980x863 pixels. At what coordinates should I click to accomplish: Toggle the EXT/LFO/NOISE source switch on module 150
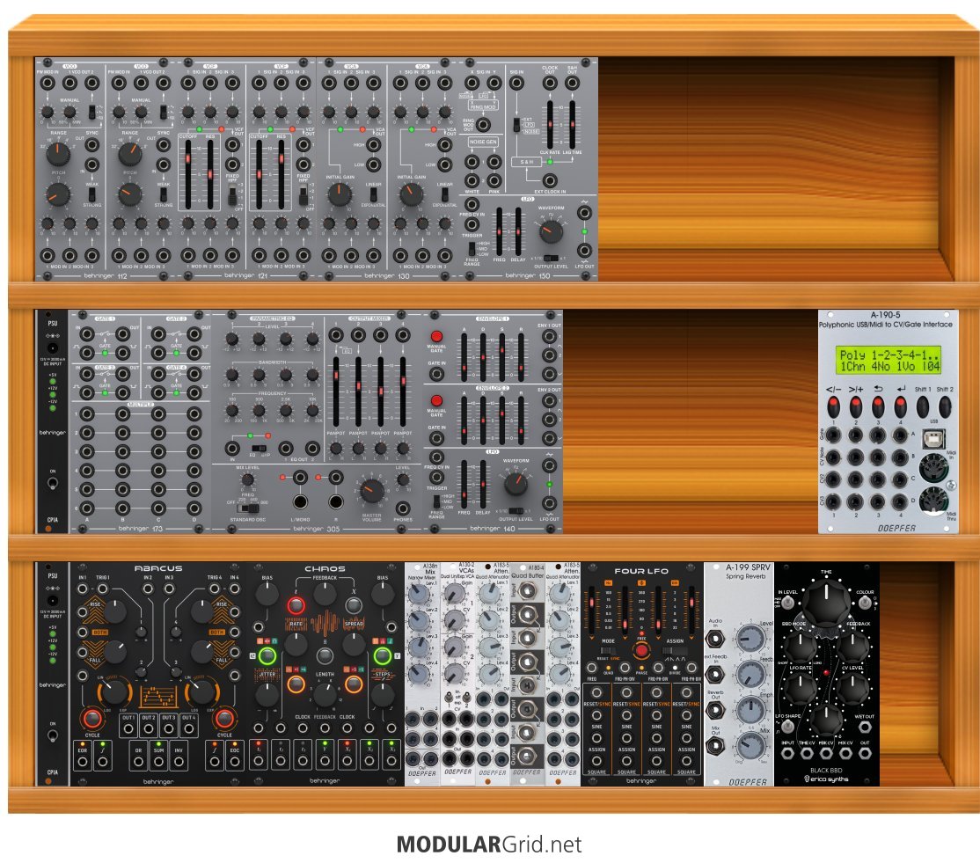pos(516,124)
